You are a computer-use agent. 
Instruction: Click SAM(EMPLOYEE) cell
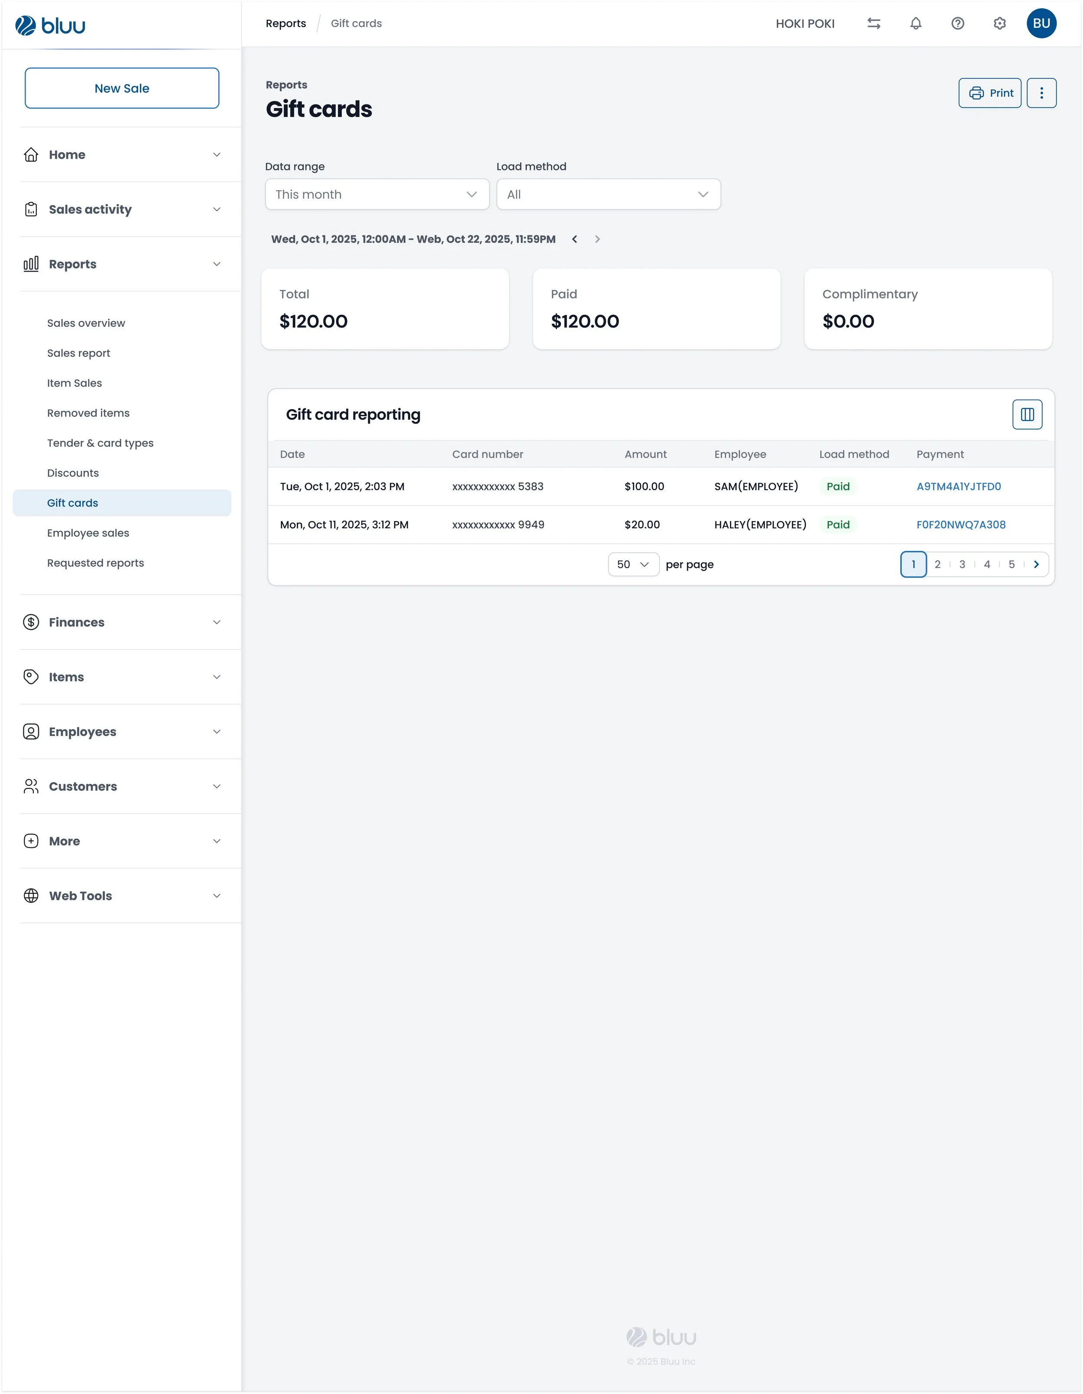(x=756, y=487)
